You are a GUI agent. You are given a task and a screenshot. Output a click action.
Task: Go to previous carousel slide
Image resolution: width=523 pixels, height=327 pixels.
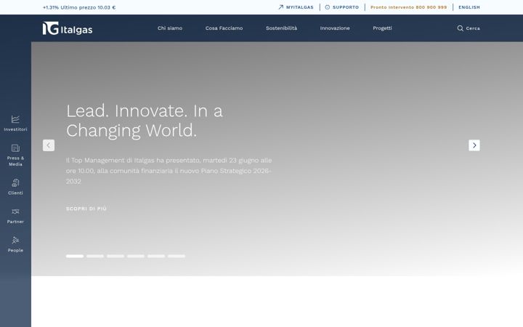click(49, 145)
